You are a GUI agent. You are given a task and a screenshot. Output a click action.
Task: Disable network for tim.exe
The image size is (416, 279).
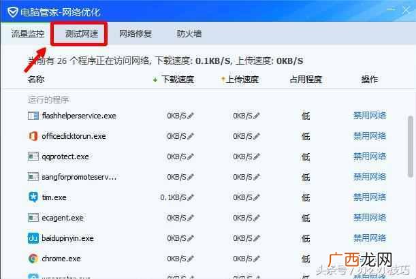[370, 197]
